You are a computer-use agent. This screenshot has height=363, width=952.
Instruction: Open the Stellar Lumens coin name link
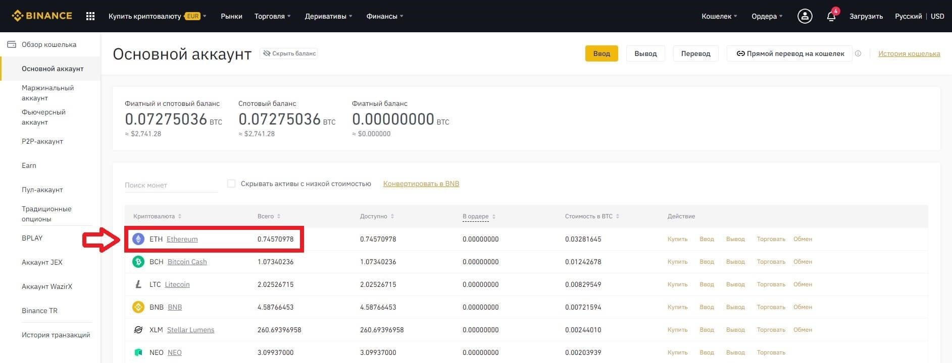click(190, 330)
